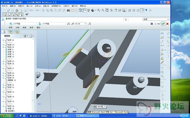Screen dimensions: 190x118
Task: Click green check to accept draft
Action: 163,24
